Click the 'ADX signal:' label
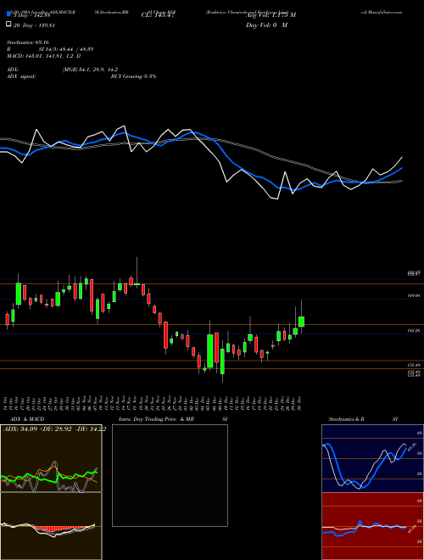The image size is (424, 560). point(21,76)
